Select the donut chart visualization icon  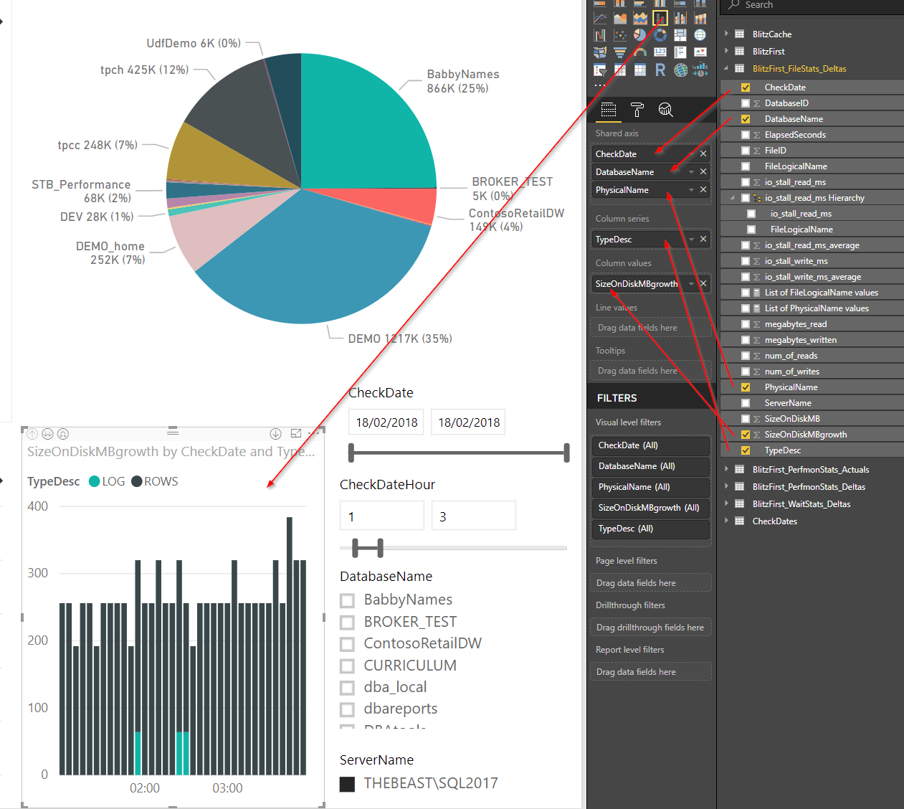tap(660, 35)
